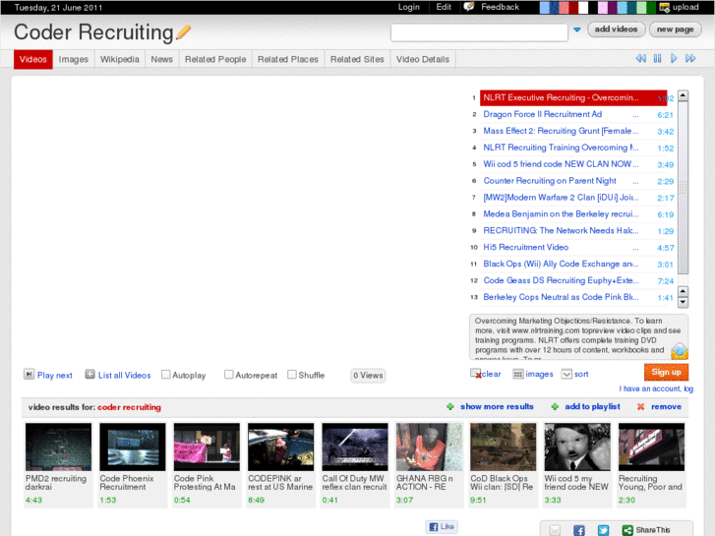
Task: Click the Edit link in top bar
Action: (444, 7)
